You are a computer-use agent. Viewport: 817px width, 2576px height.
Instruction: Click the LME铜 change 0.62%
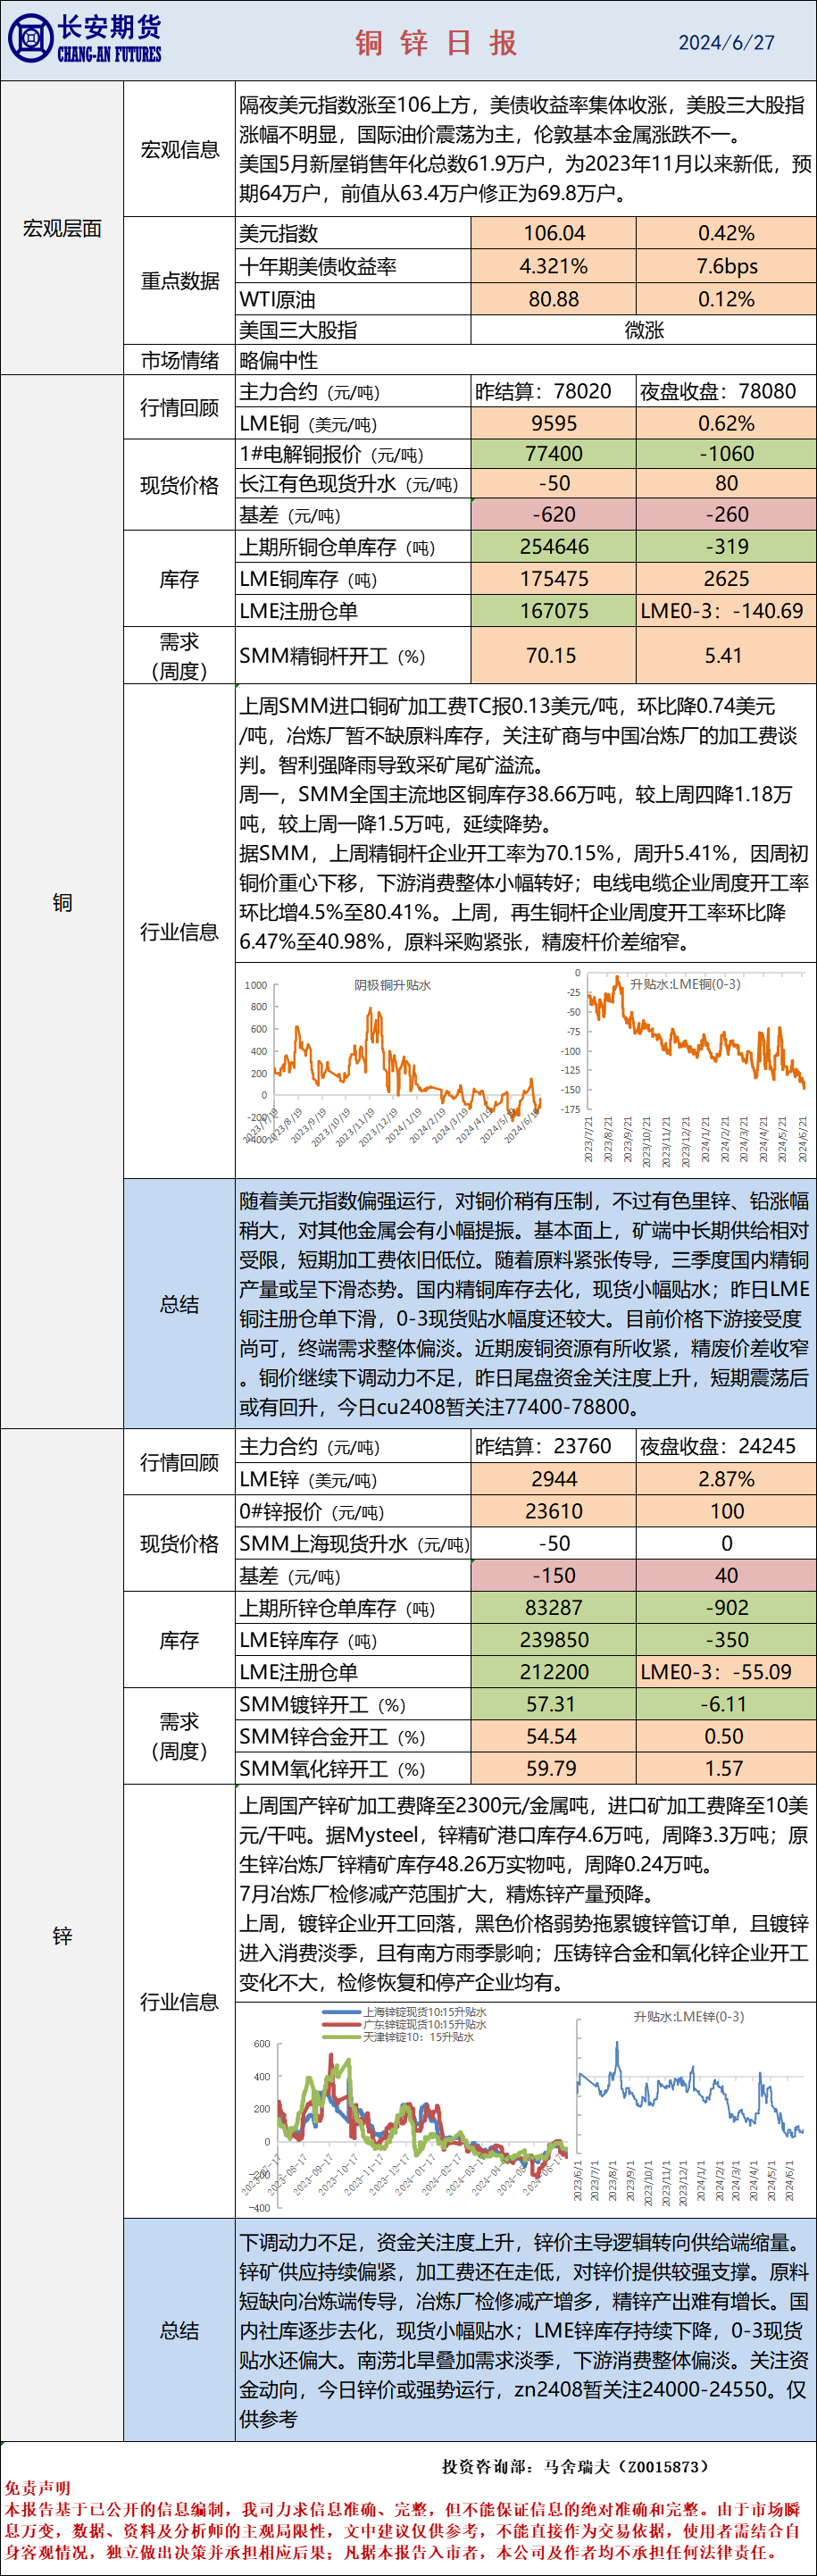pos(726,423)
